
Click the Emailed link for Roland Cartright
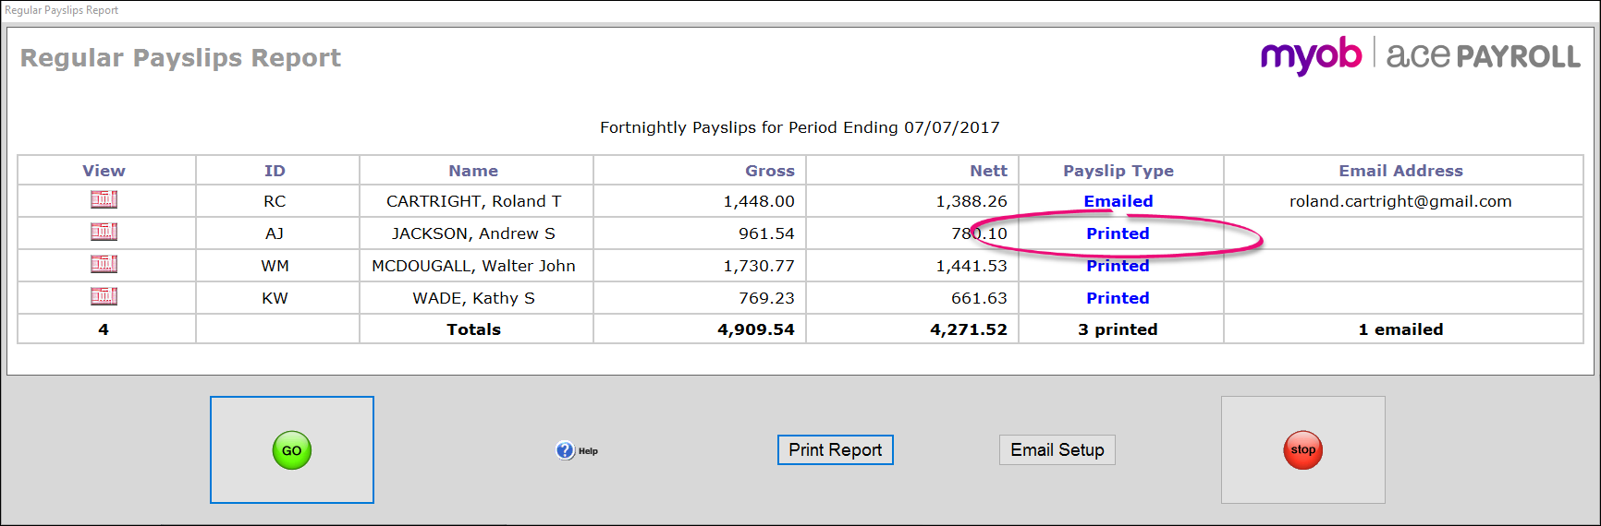[1118, 201]
